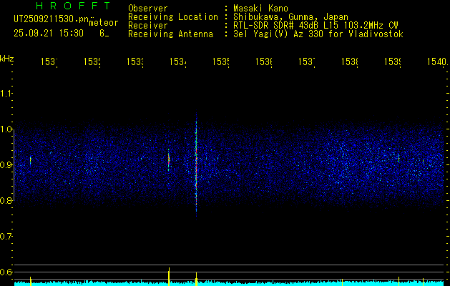Click the 1532 time axis label
Viewport: 450px width, 286px height.
[x=92, y=61]
